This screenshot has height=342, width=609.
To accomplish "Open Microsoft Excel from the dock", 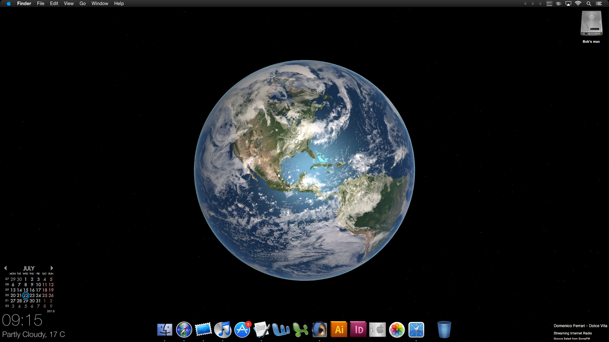I will (x=300, y=330).
